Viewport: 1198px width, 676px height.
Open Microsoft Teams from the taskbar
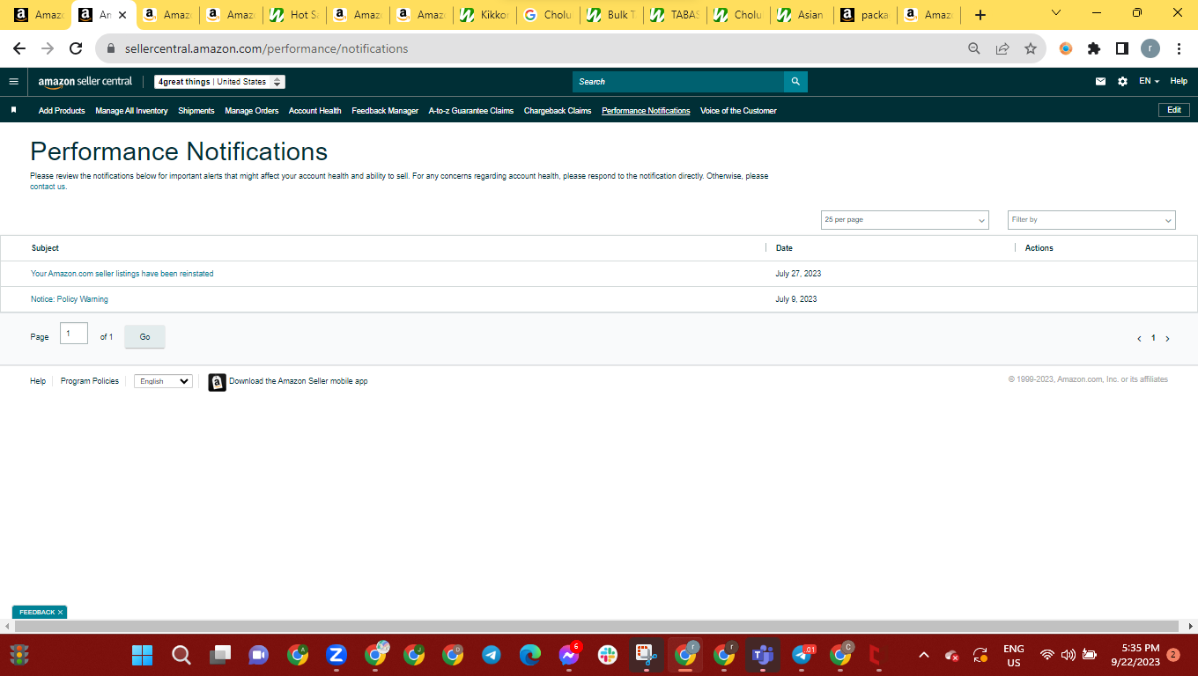point(762,655)
